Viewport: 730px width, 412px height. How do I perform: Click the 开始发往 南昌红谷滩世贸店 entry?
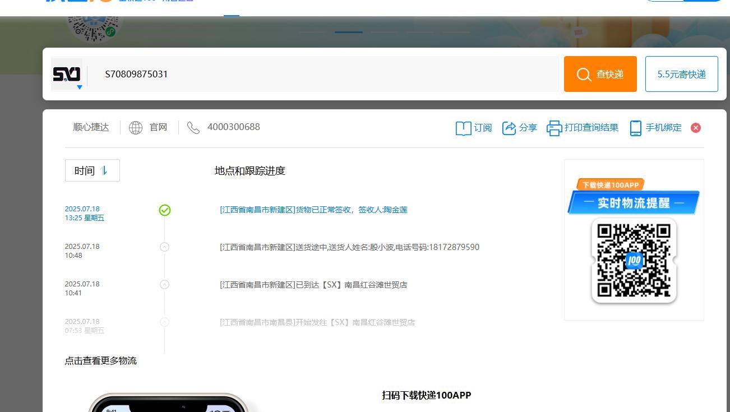click(x=317, y=322)
